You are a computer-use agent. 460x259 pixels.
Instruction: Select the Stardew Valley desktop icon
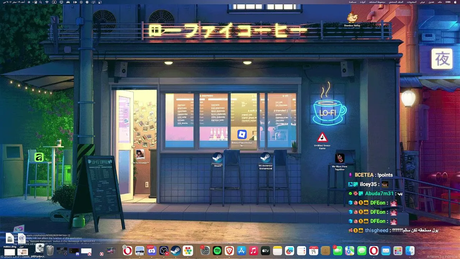pyautogui.click(x=352, y=19)
